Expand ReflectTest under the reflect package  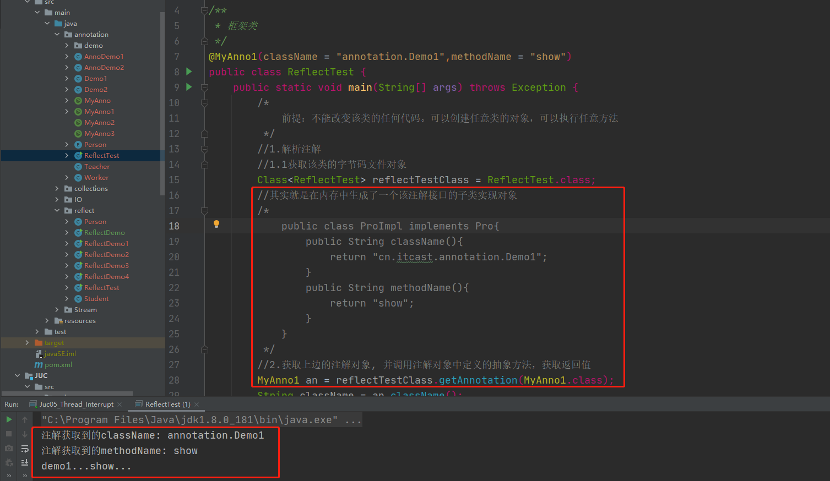(67, 287)
